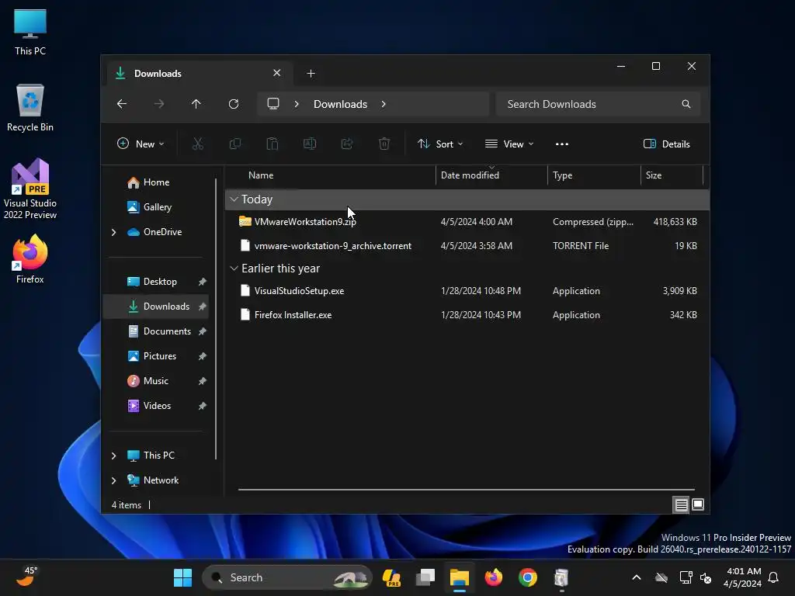
Task: Click chevron after Downloads in address bar
Action: 384,104
